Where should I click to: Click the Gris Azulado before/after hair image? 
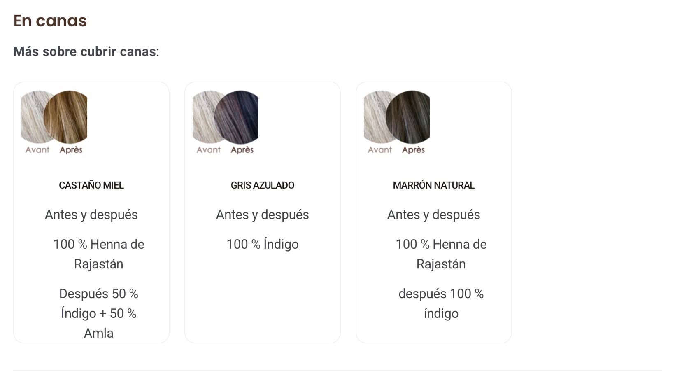[x=226, y=122]
